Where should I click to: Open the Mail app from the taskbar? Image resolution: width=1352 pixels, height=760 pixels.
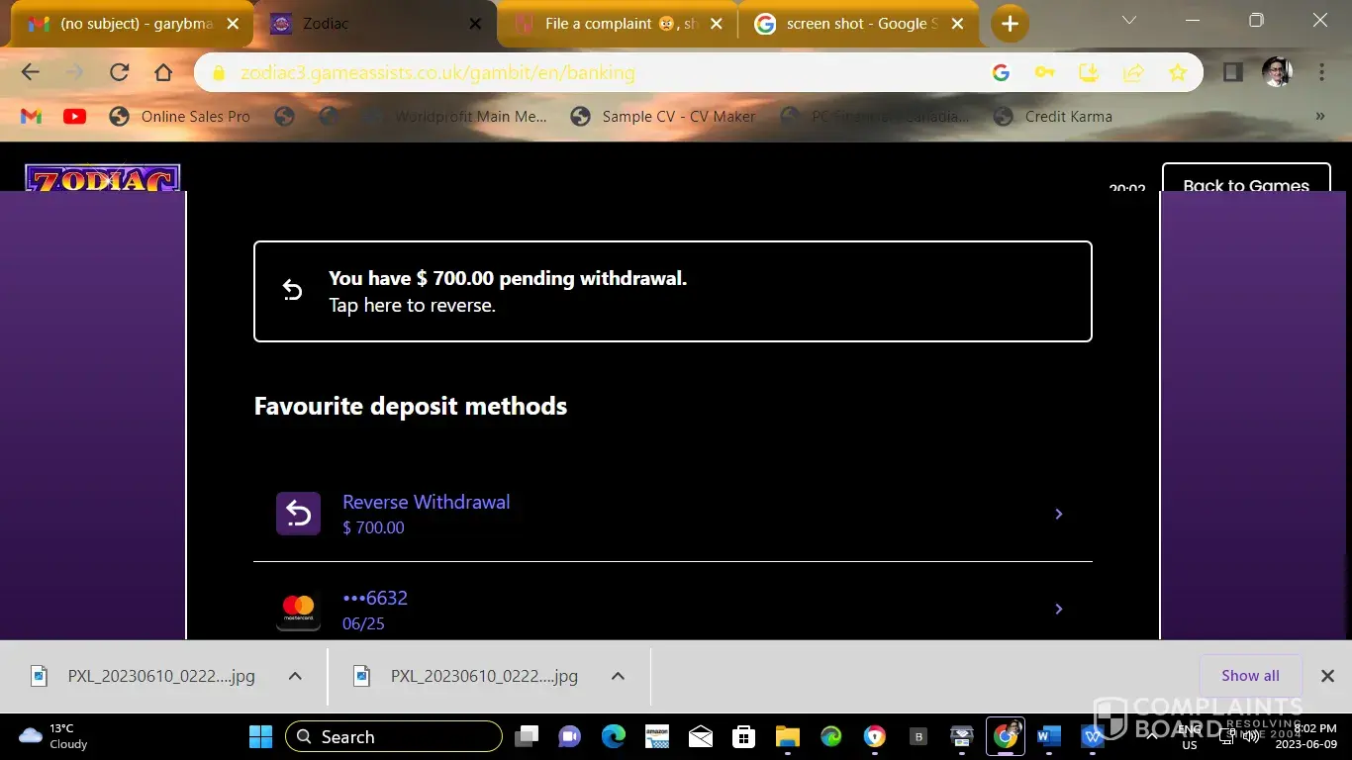click(x=701, y=736)
